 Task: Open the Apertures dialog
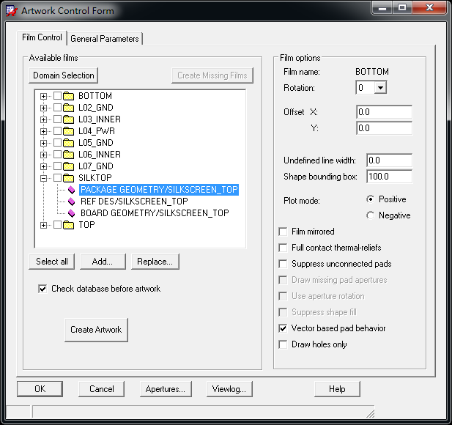(165, 389)
